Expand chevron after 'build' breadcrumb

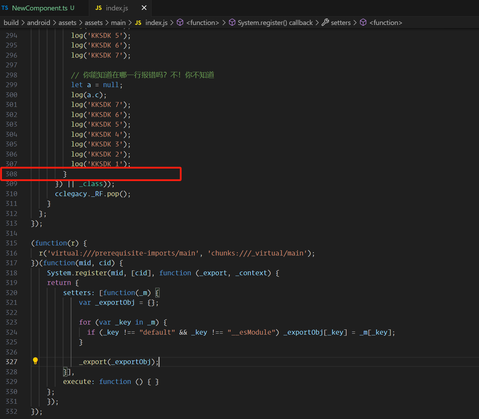pos(23,23)
